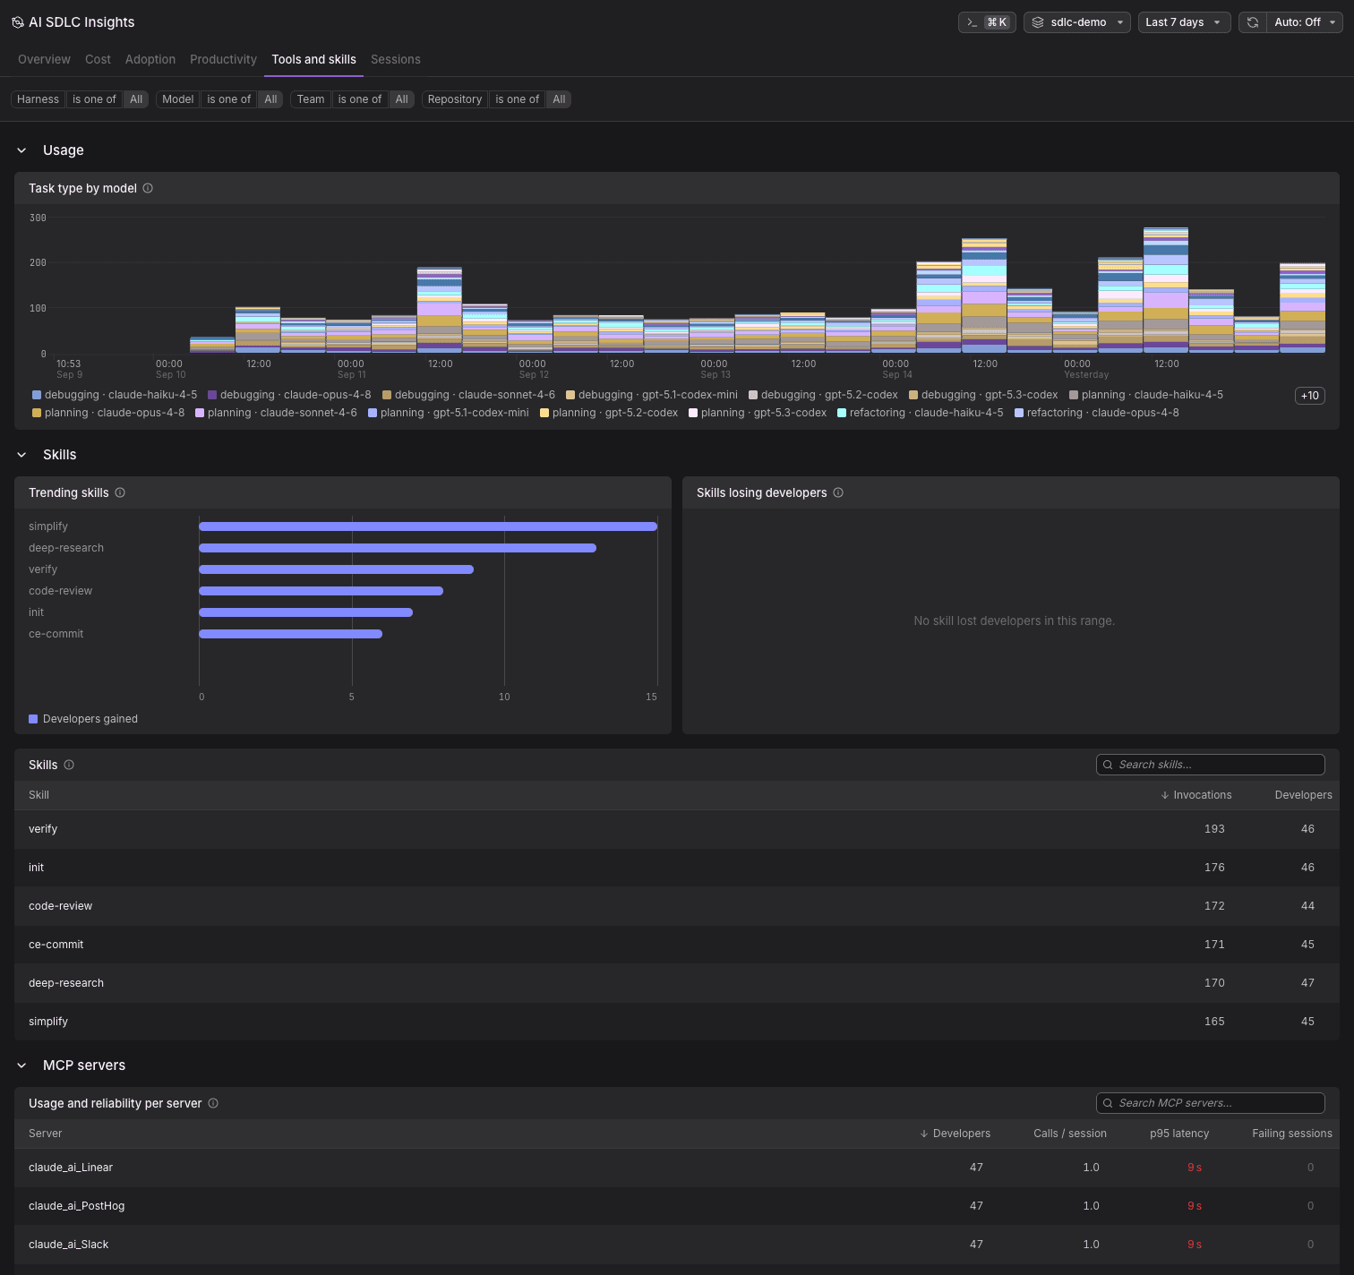Click the refresh icon beside Auto: Off
The image size is (1354, 1275).
[1253, 22]
